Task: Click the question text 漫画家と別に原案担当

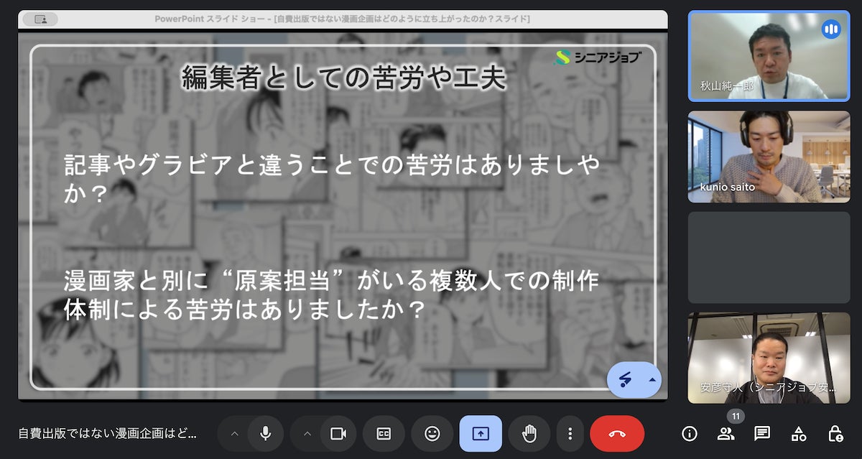Action: click(331, 295)
